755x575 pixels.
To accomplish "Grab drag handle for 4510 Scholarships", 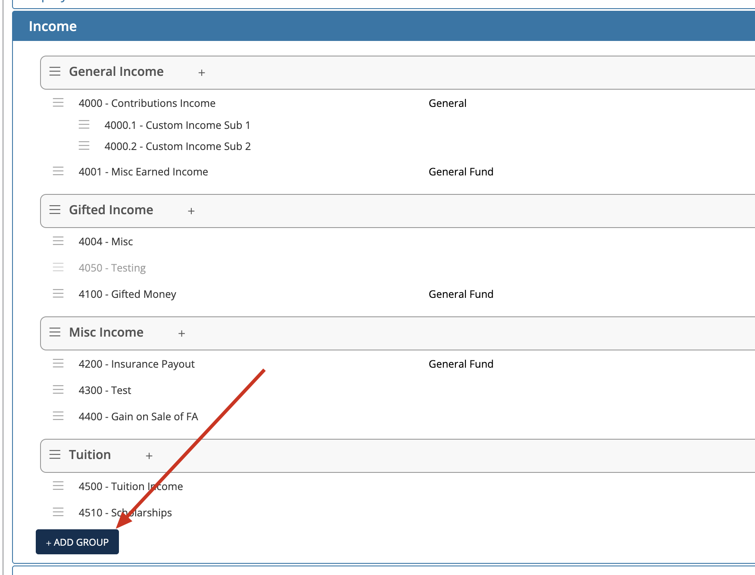I will [x=58, y=512].
